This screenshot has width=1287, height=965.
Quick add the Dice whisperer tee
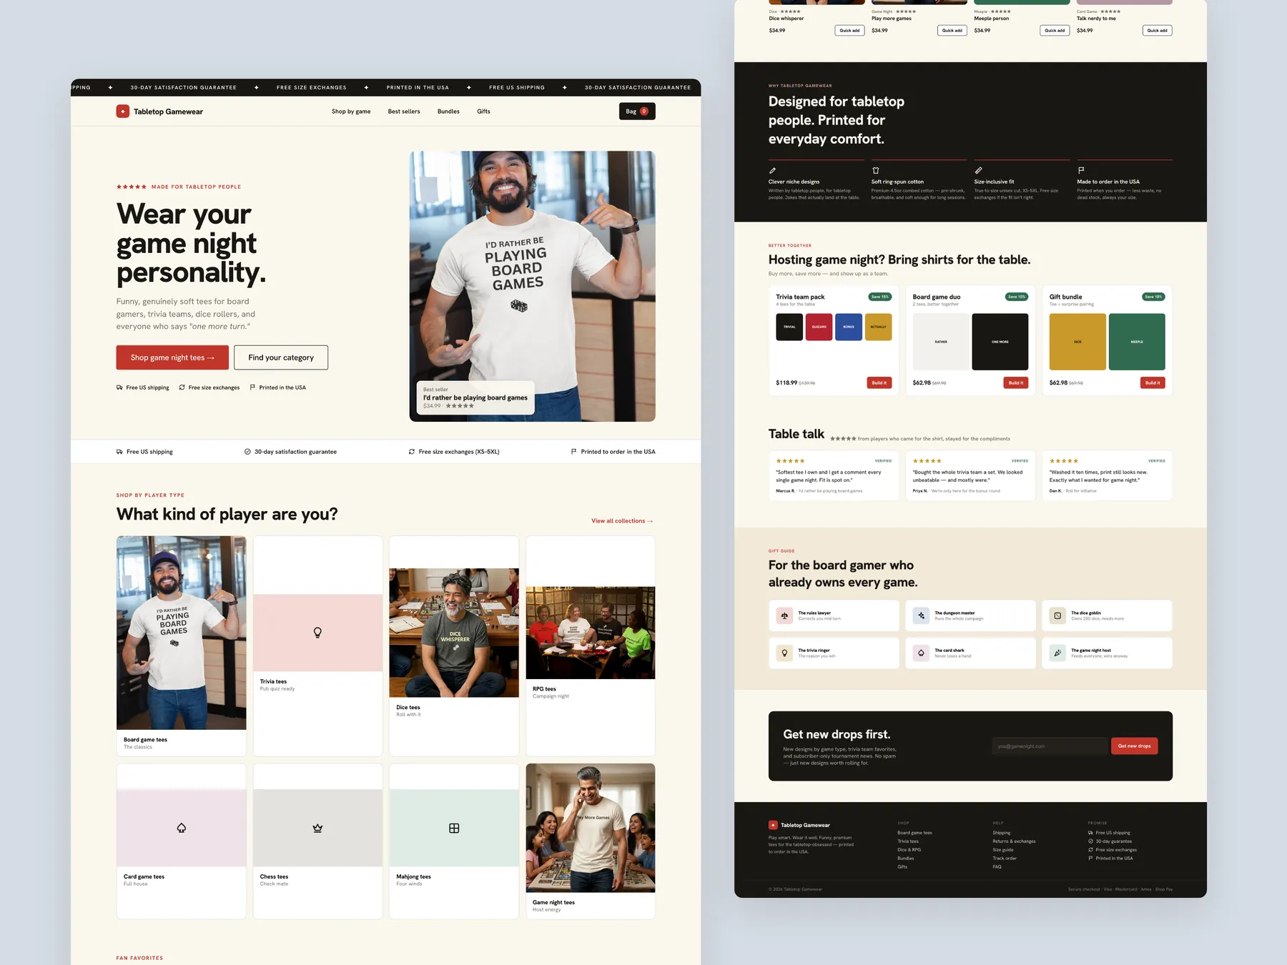pos(849,31)
